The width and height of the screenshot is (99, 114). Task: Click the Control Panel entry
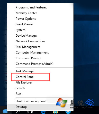click(x=40, y=77)
